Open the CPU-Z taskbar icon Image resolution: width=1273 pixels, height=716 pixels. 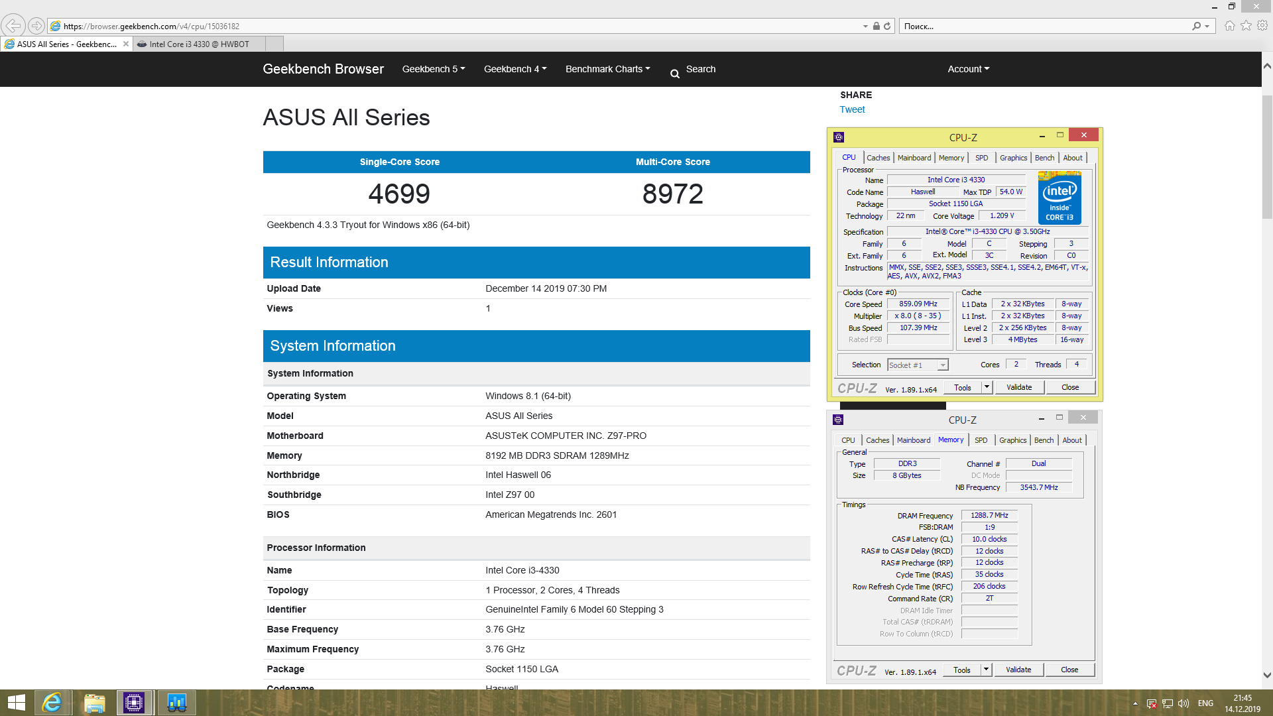coord(134,703)
